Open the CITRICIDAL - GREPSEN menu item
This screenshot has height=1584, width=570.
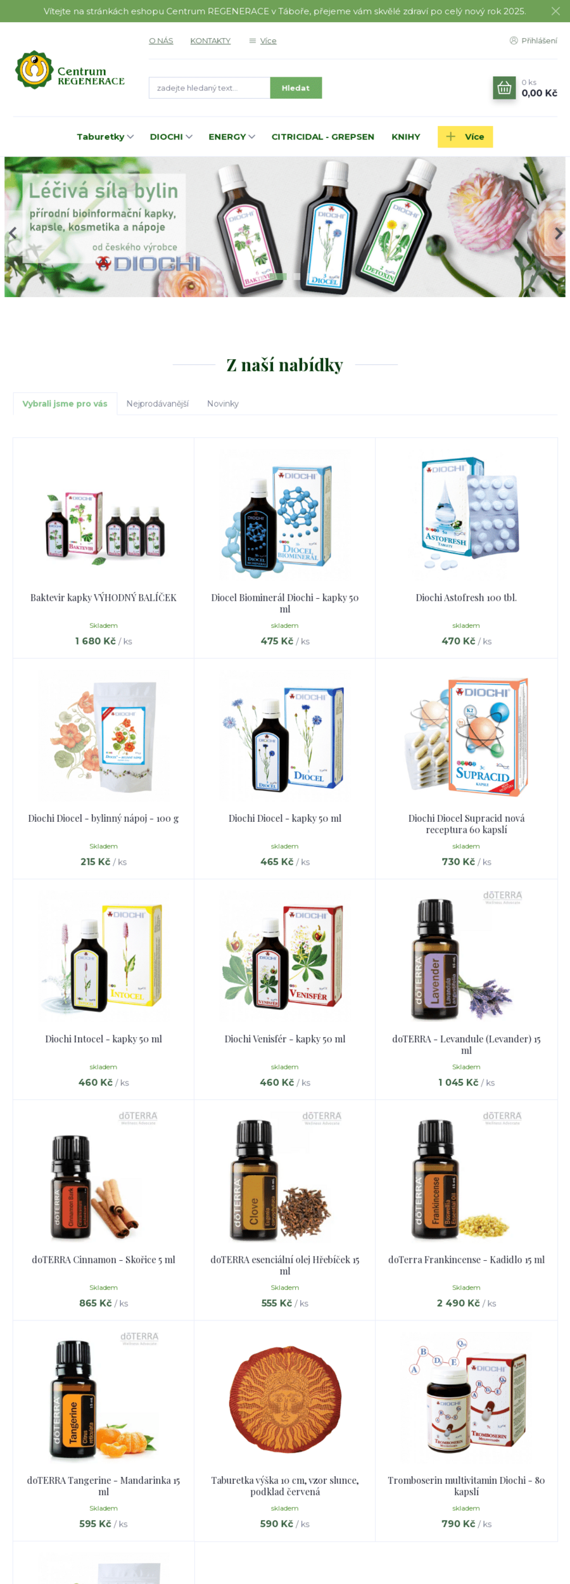[323, 137]
